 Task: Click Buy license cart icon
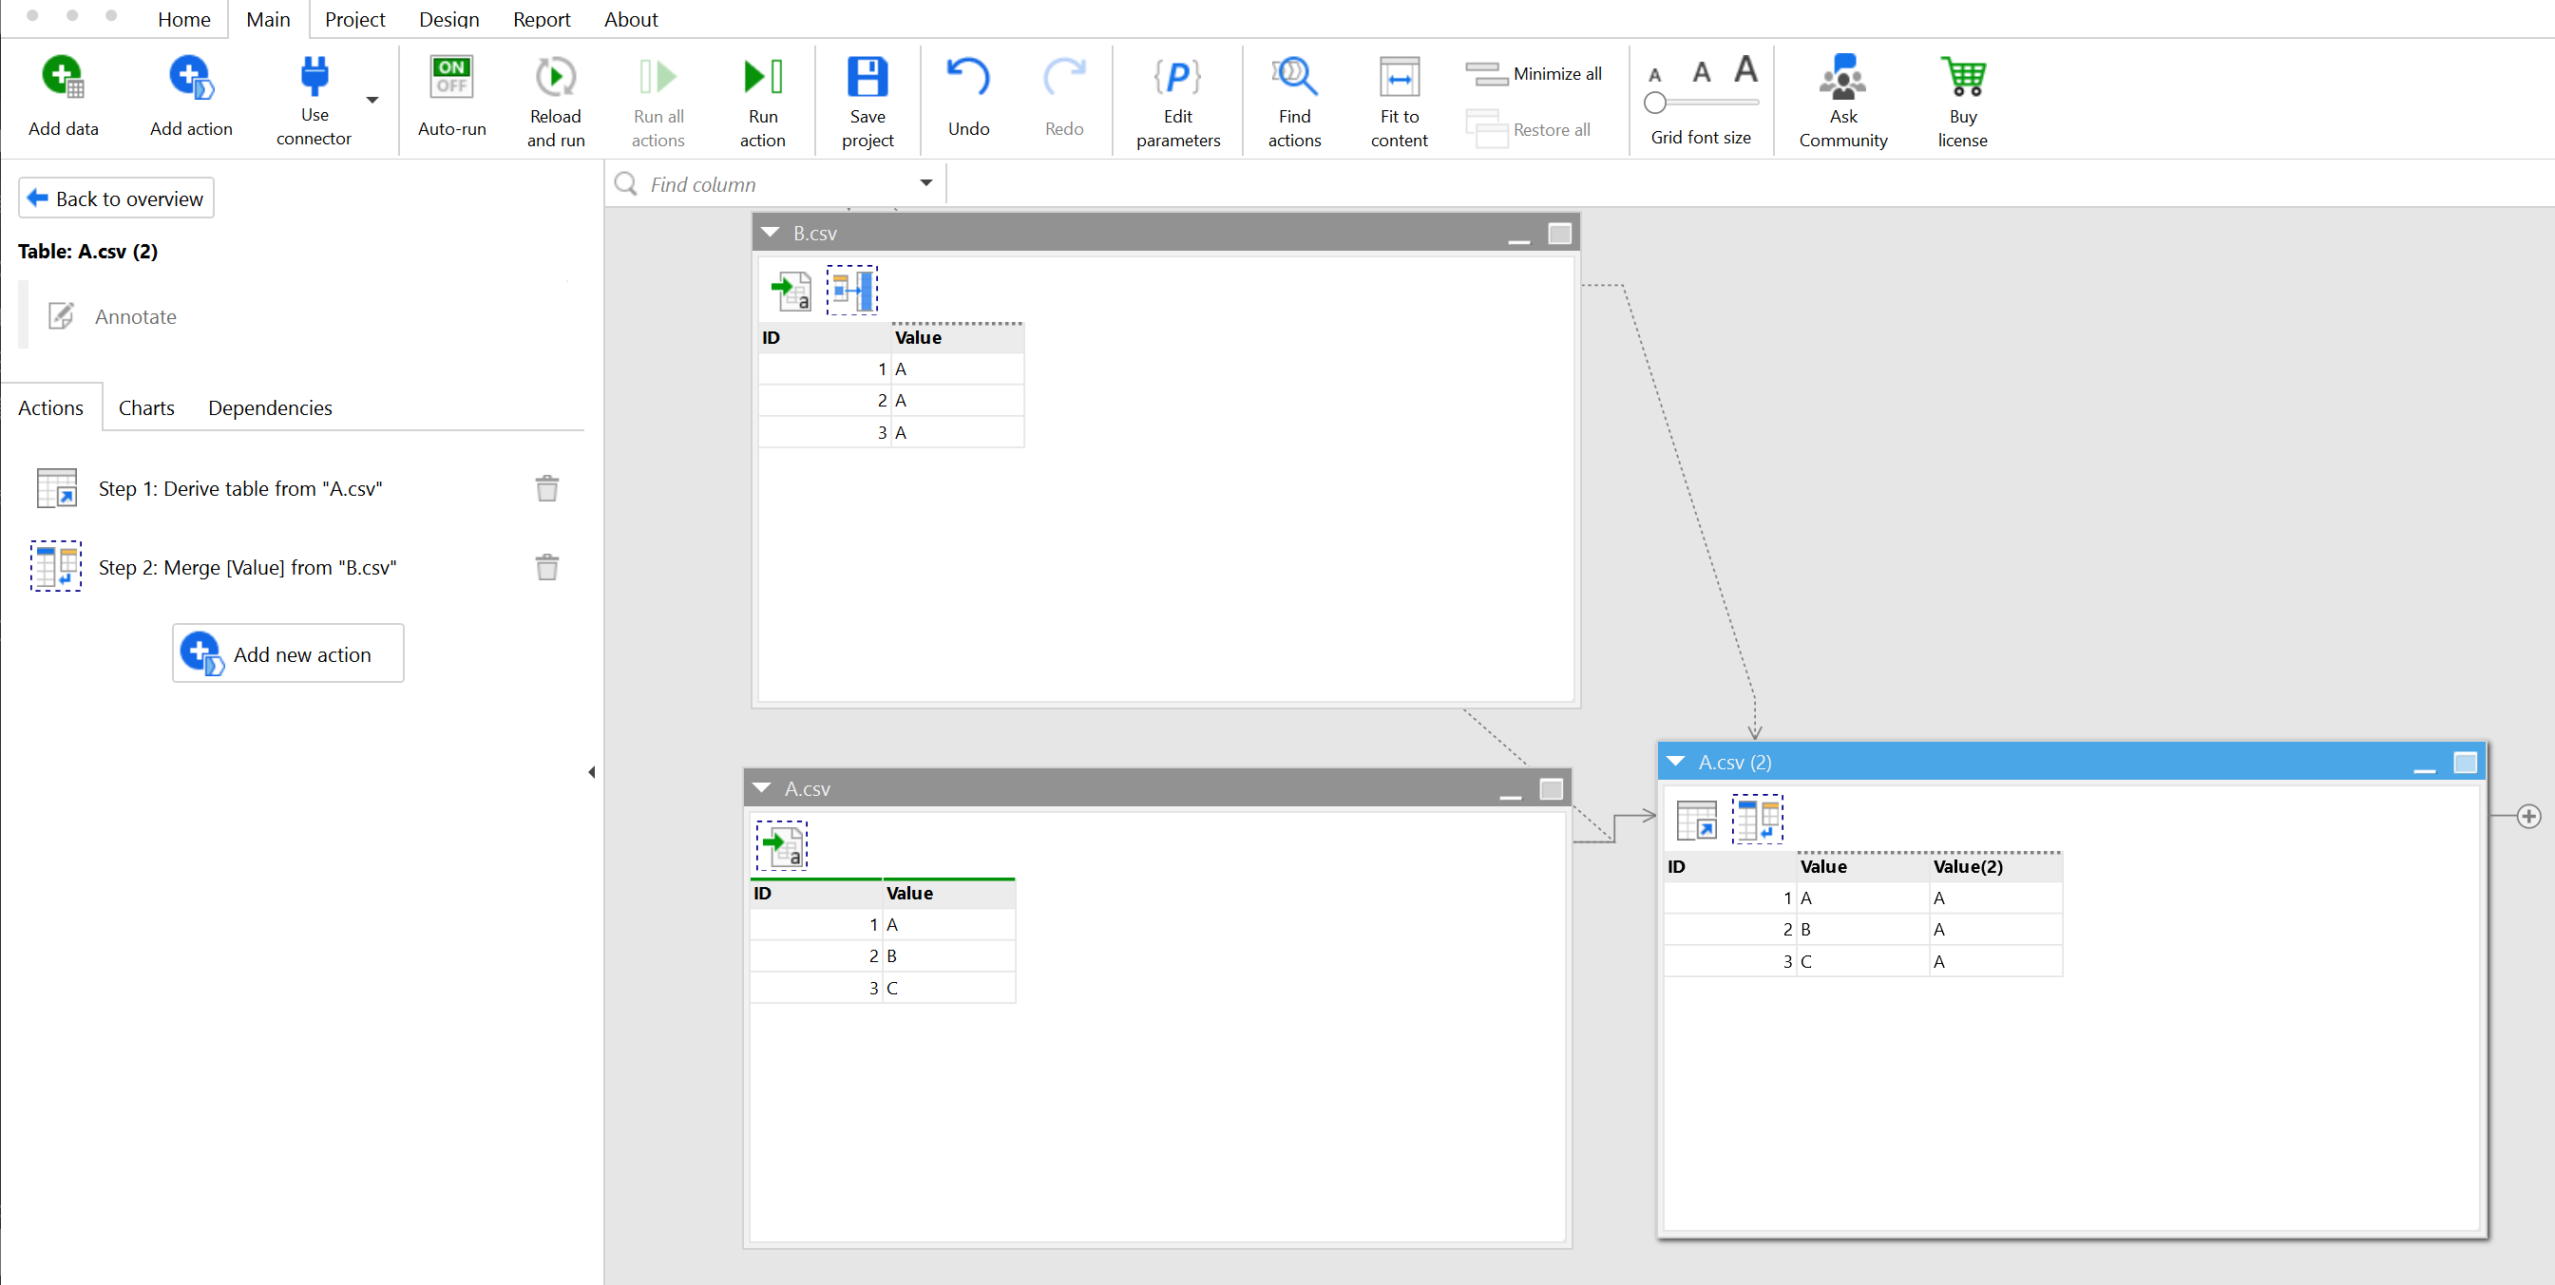pyautogui.click(x=1962, y=77)
